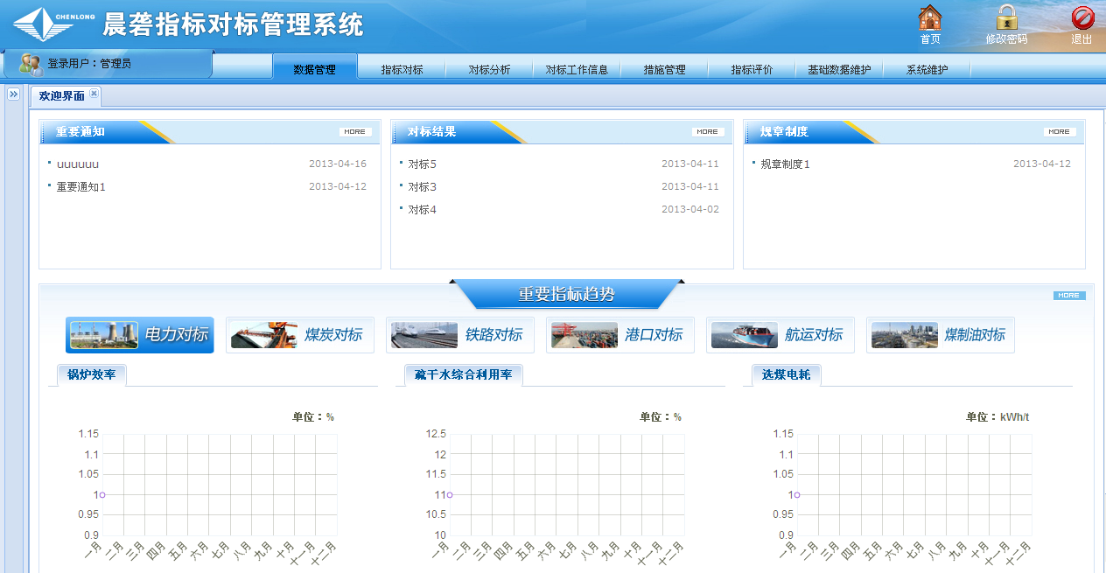
Task: Click the logged-in user avatar icon
Action: pos(30,63)
